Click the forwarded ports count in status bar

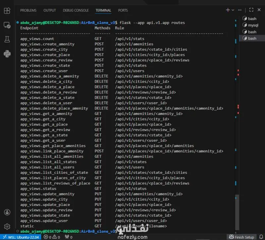tap(69, 237)
